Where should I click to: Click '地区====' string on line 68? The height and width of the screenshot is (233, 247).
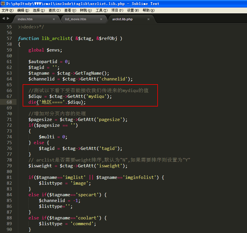(x=52, y=102)
